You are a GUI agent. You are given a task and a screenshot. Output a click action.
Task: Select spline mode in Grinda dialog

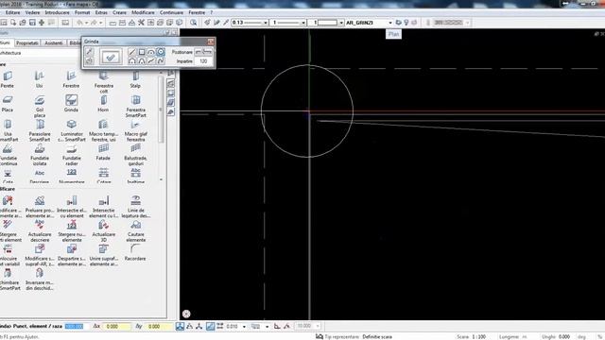click(161, 60)
